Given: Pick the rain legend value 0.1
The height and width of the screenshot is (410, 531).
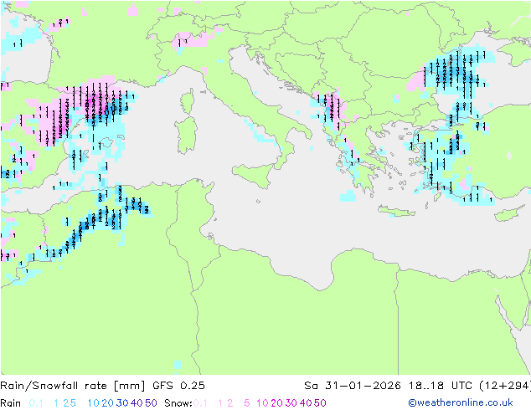Looking at the screenshot, I should pos(36,403).
